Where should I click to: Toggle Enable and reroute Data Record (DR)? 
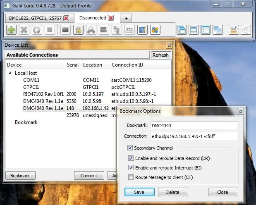tap(131, 158)
